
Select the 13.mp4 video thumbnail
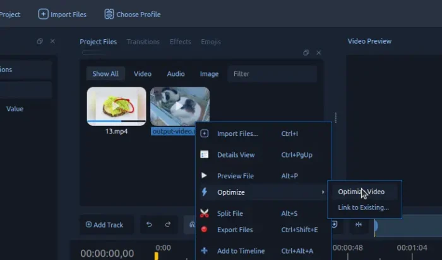pos(116,106)
